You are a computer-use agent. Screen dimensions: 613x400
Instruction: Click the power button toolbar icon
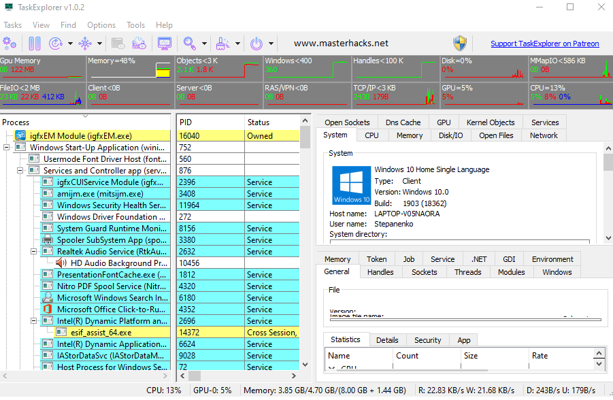tap(256, 43)
